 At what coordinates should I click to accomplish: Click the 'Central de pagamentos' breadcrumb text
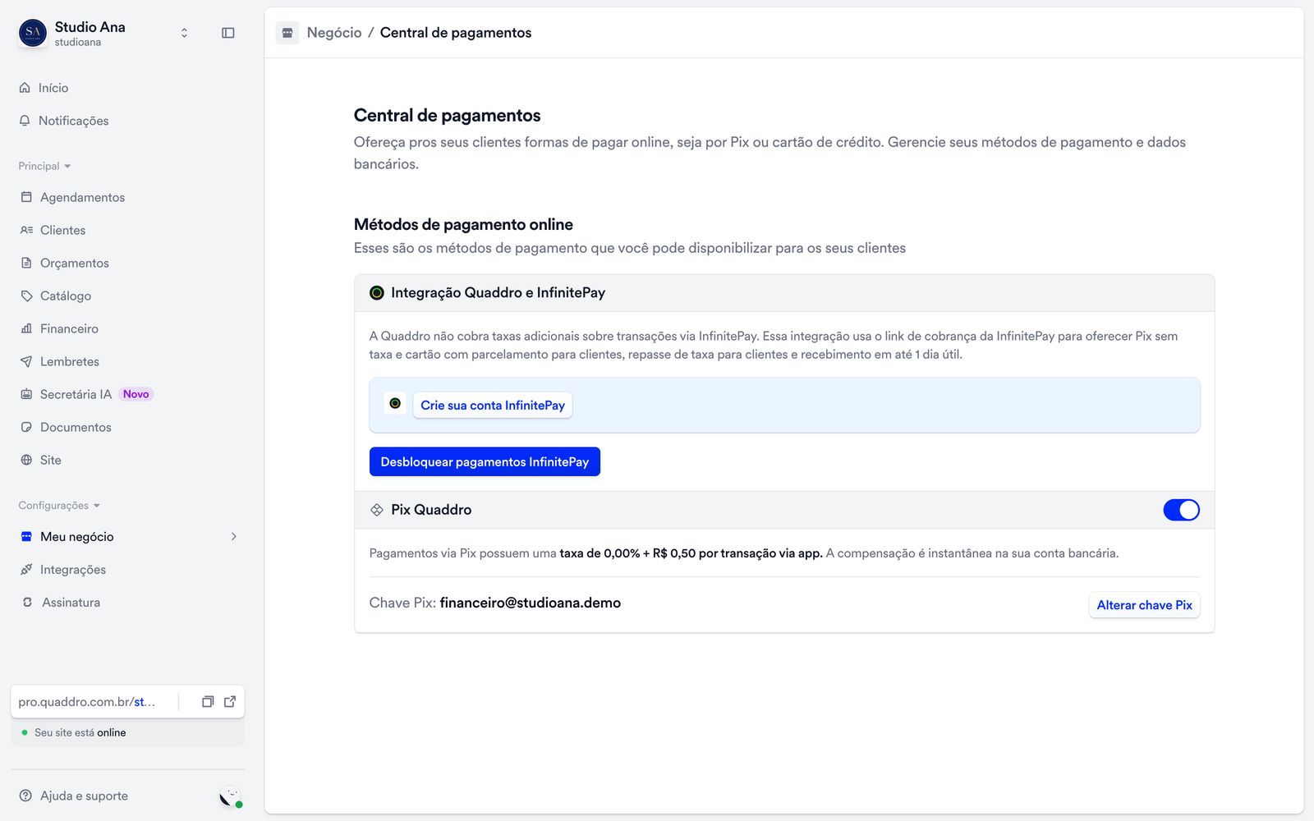point(456,33)
